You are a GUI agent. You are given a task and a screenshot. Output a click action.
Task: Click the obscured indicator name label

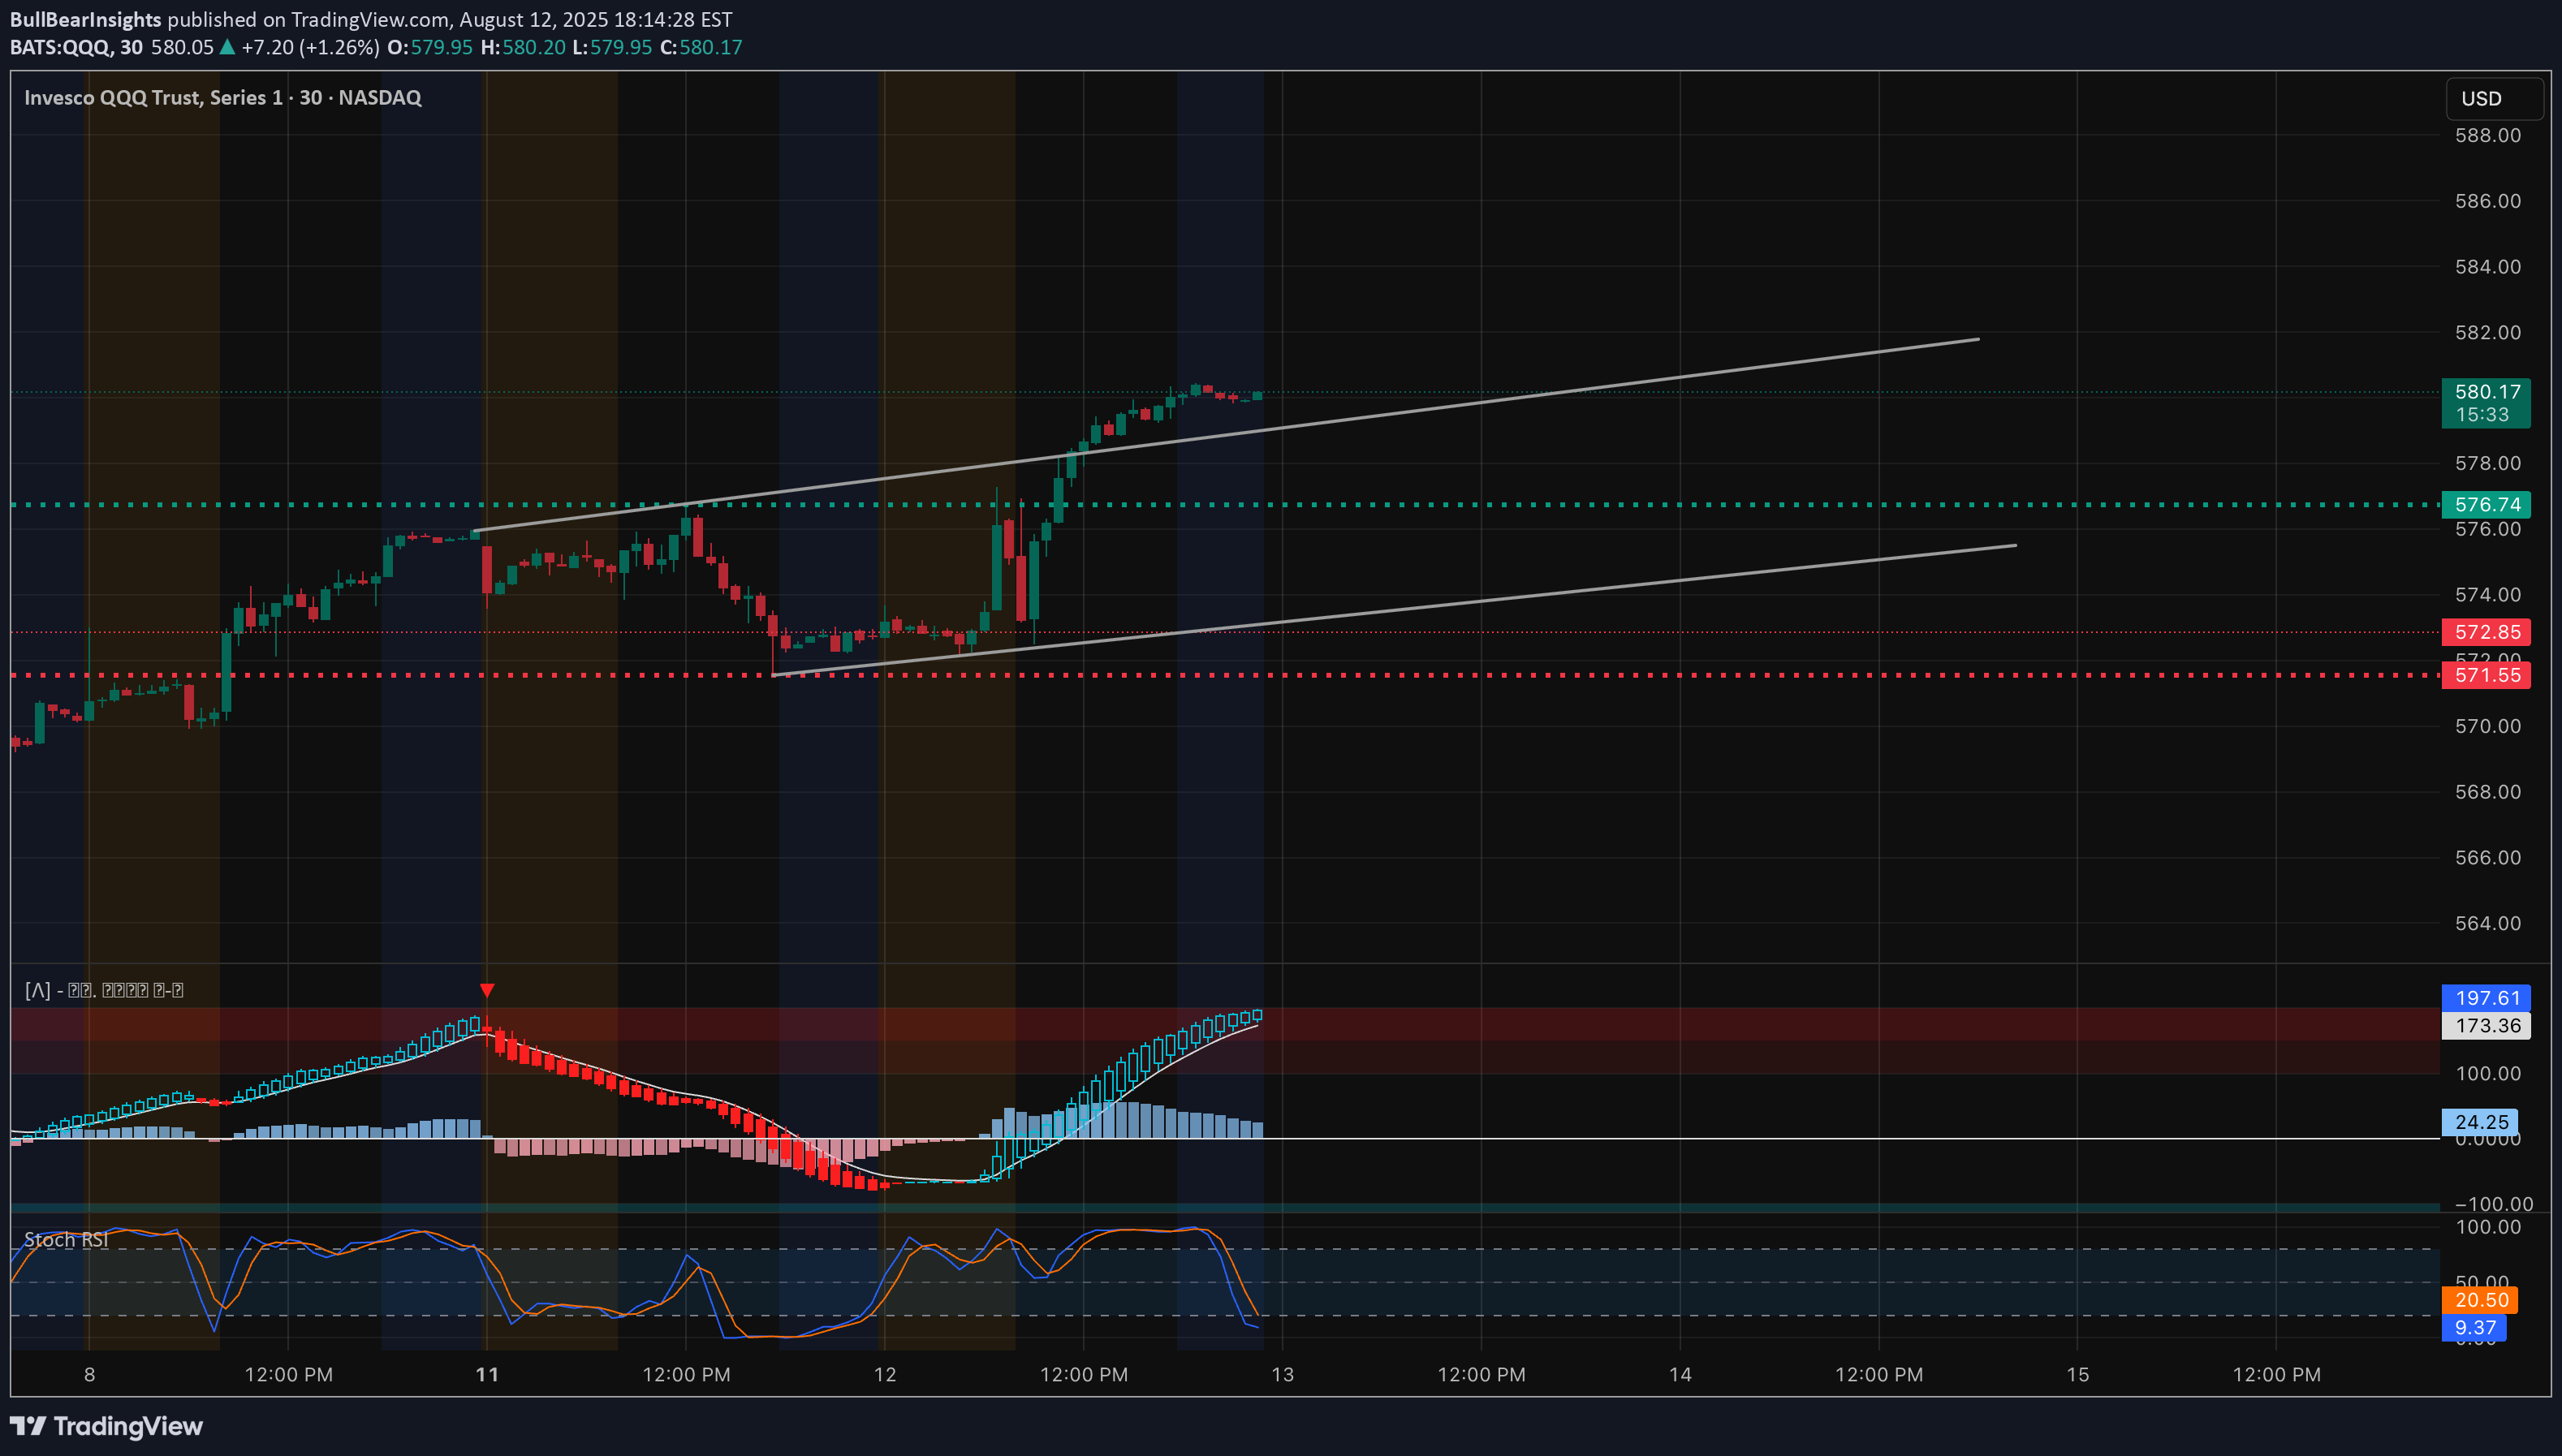pyautogui.click(x=104, y=990)
